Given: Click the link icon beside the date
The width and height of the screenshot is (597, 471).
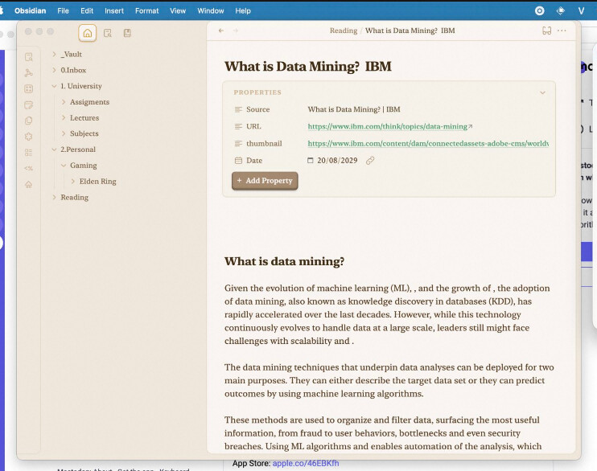Looking at the screenshot, I should coord(370,161).
